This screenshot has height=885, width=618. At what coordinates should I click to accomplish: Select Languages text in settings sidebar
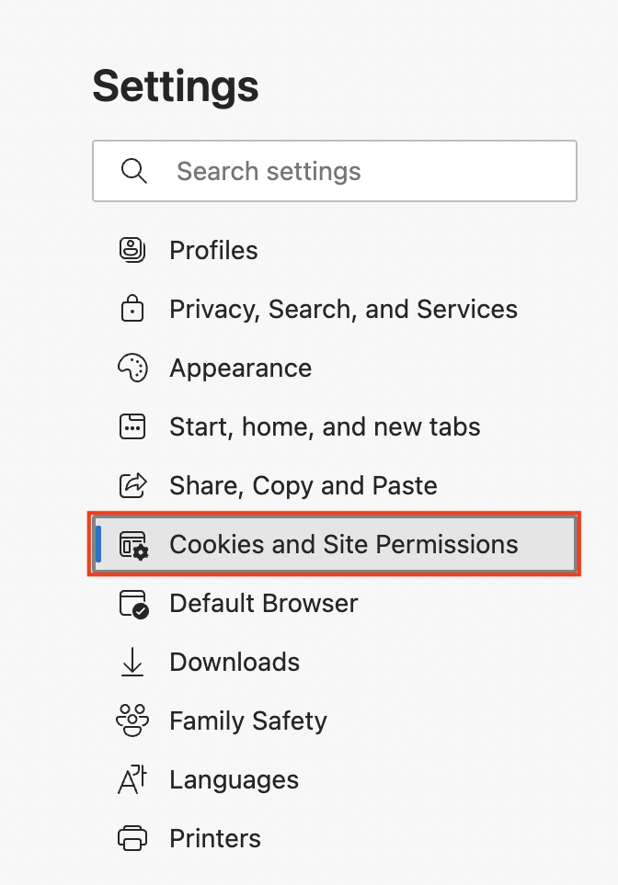234,779
